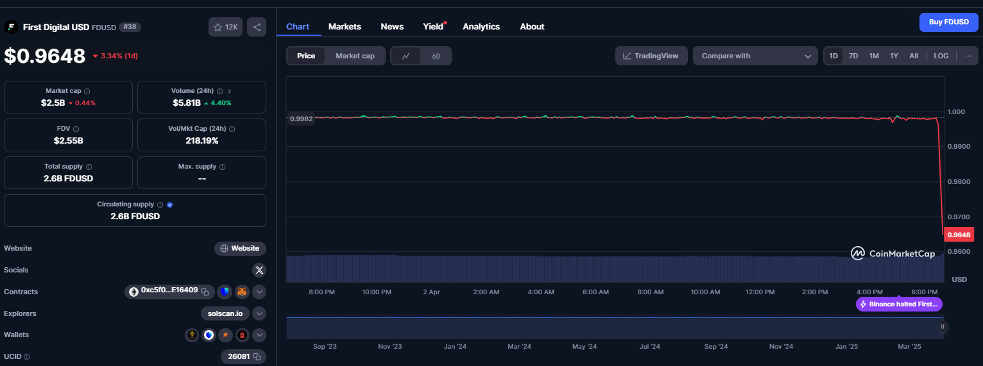The height and width of the screenshot is (366, 983).
Task: Switch to the Markets tab
Action: (x=345, y=26)
